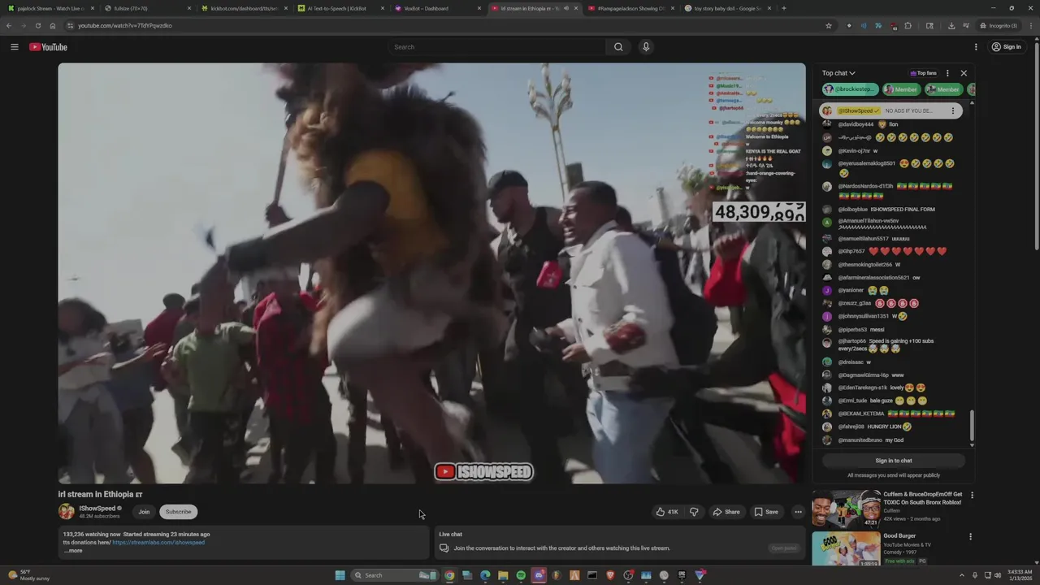Expand description with ...more
This screenshot has height=585, width=1040.
(73, 551)
